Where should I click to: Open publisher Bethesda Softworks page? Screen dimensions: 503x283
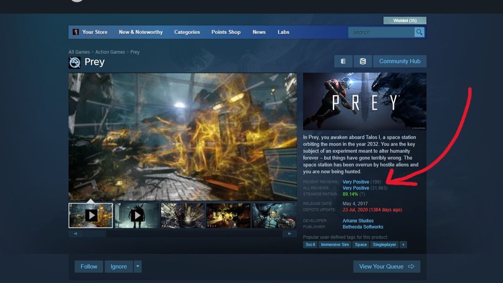(363, 227)
